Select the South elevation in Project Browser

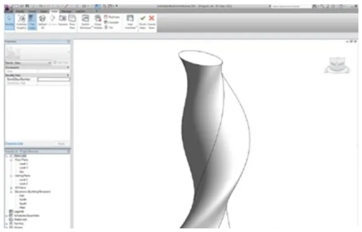(x=23, y=203)
